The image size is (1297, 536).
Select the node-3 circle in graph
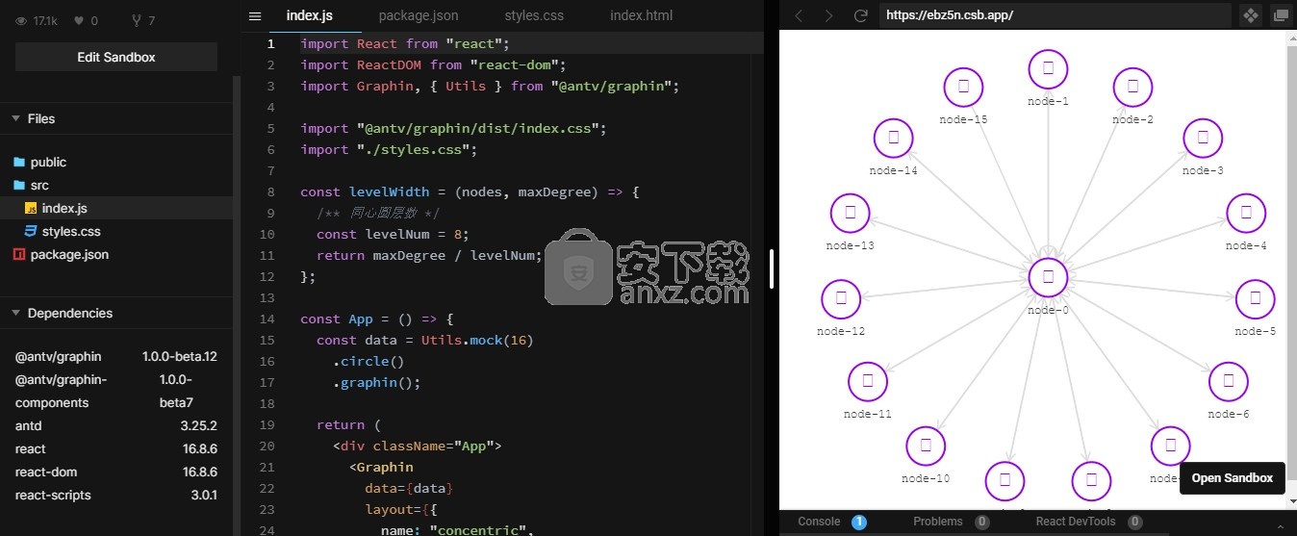1202,138
